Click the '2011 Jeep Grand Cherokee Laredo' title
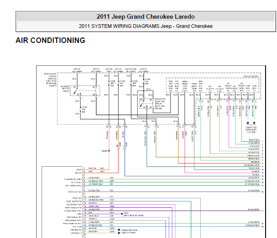This screenshot has height=238, width=277. [145, 16]
